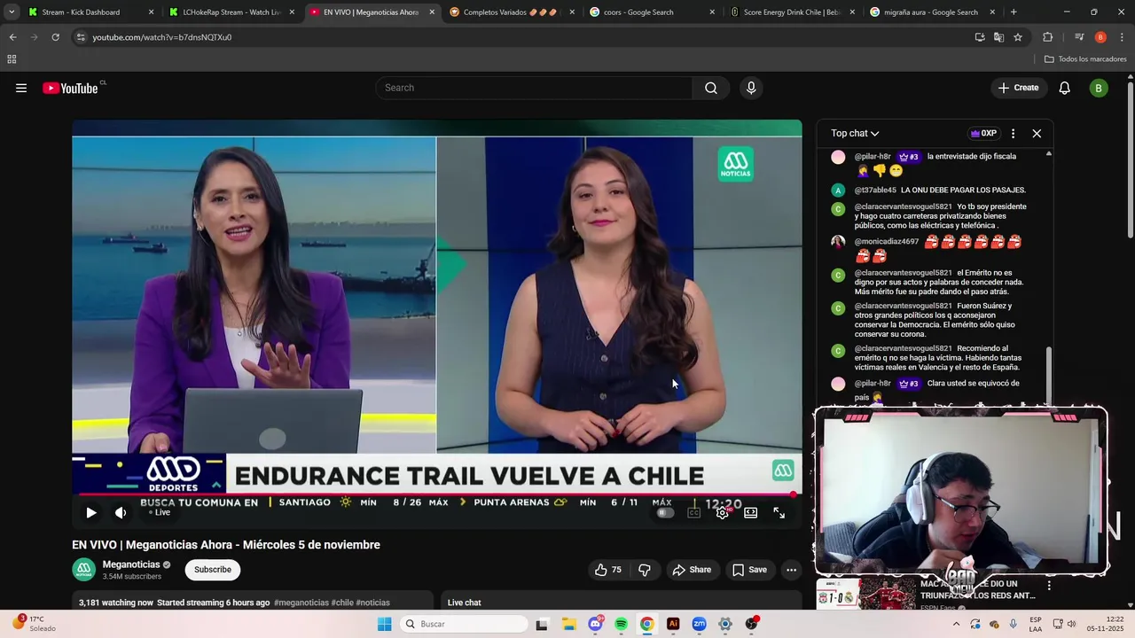Show hidden system tray icons
The image size is (1135, 638).
point(956,624)
